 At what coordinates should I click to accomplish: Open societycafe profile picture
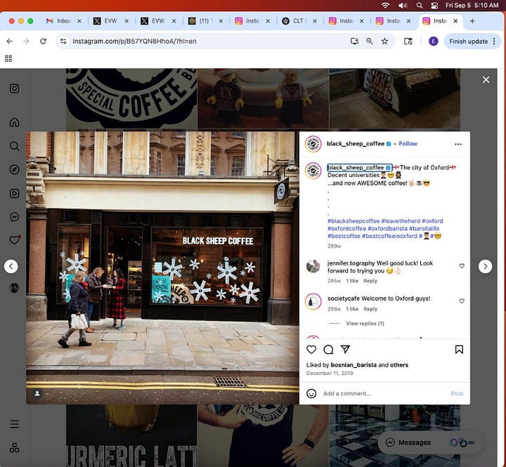point(313,301)
